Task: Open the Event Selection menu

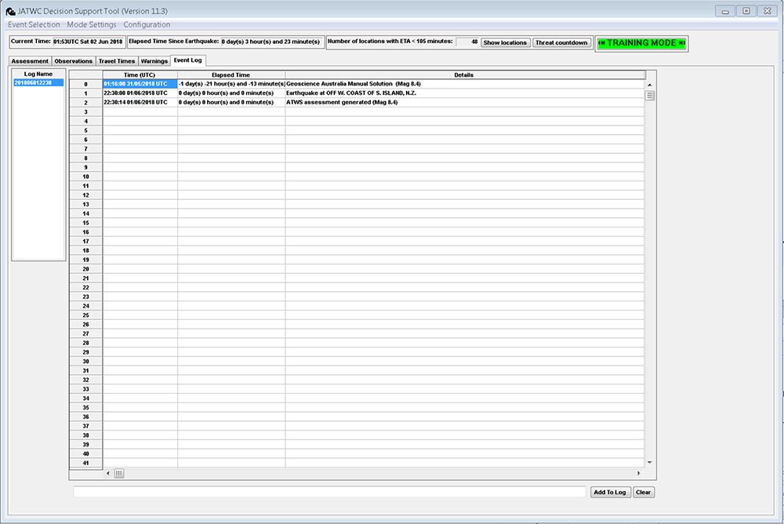Action: click(x=33, y=24)
